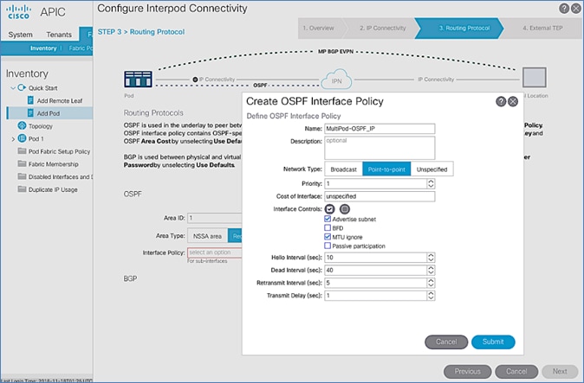Select Fabric Membership in the tree
Image resolution: width=584 pixels, height=383 pixels.
pos(53,163)
